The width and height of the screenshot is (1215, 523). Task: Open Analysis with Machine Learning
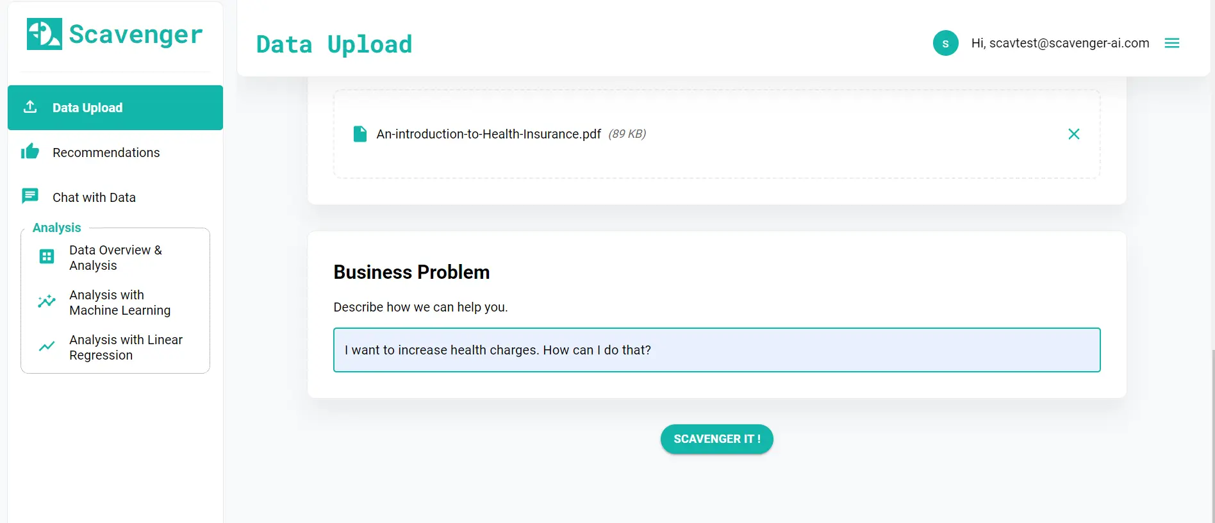pos(120,303)
